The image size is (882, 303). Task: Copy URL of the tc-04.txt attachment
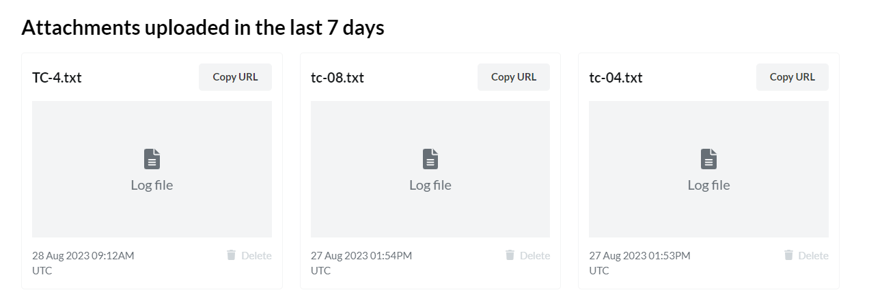pyautogui.click(x=793, y=77)
